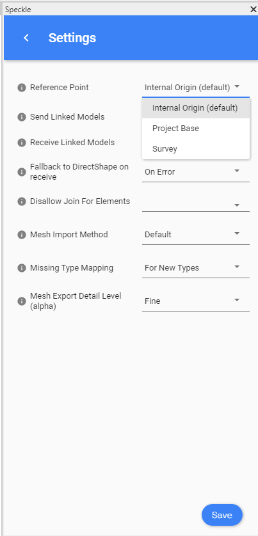Choose 'Project Base' from the list
Viewport: 258px width, 536px height.
[196, 129]
